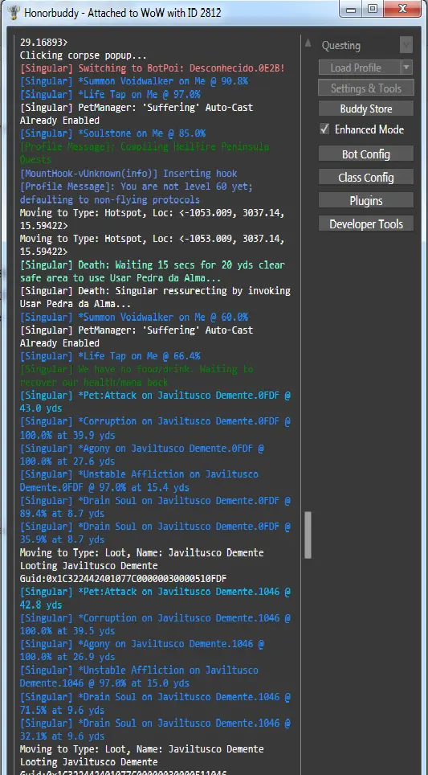The height and width of the screenshot is (775, 428).
Task: Open the Buddy Store
Action: 366,109
